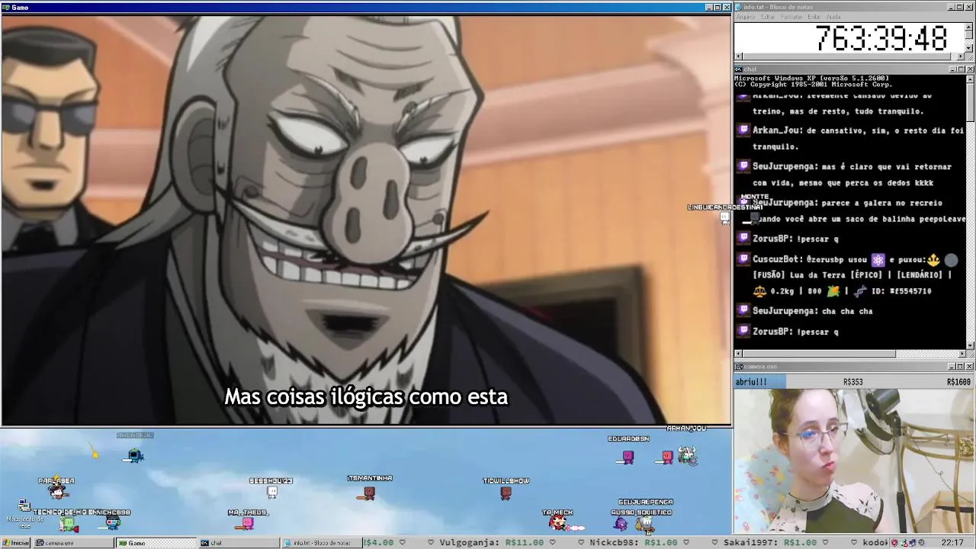Click Twitch badge beside first SeuJurupenga message

[743, 166]
